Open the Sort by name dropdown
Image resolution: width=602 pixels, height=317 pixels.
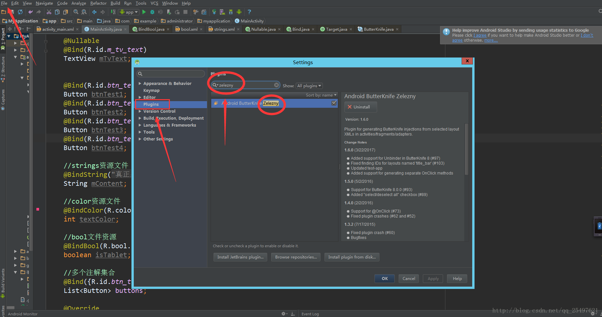click(321, 95)
